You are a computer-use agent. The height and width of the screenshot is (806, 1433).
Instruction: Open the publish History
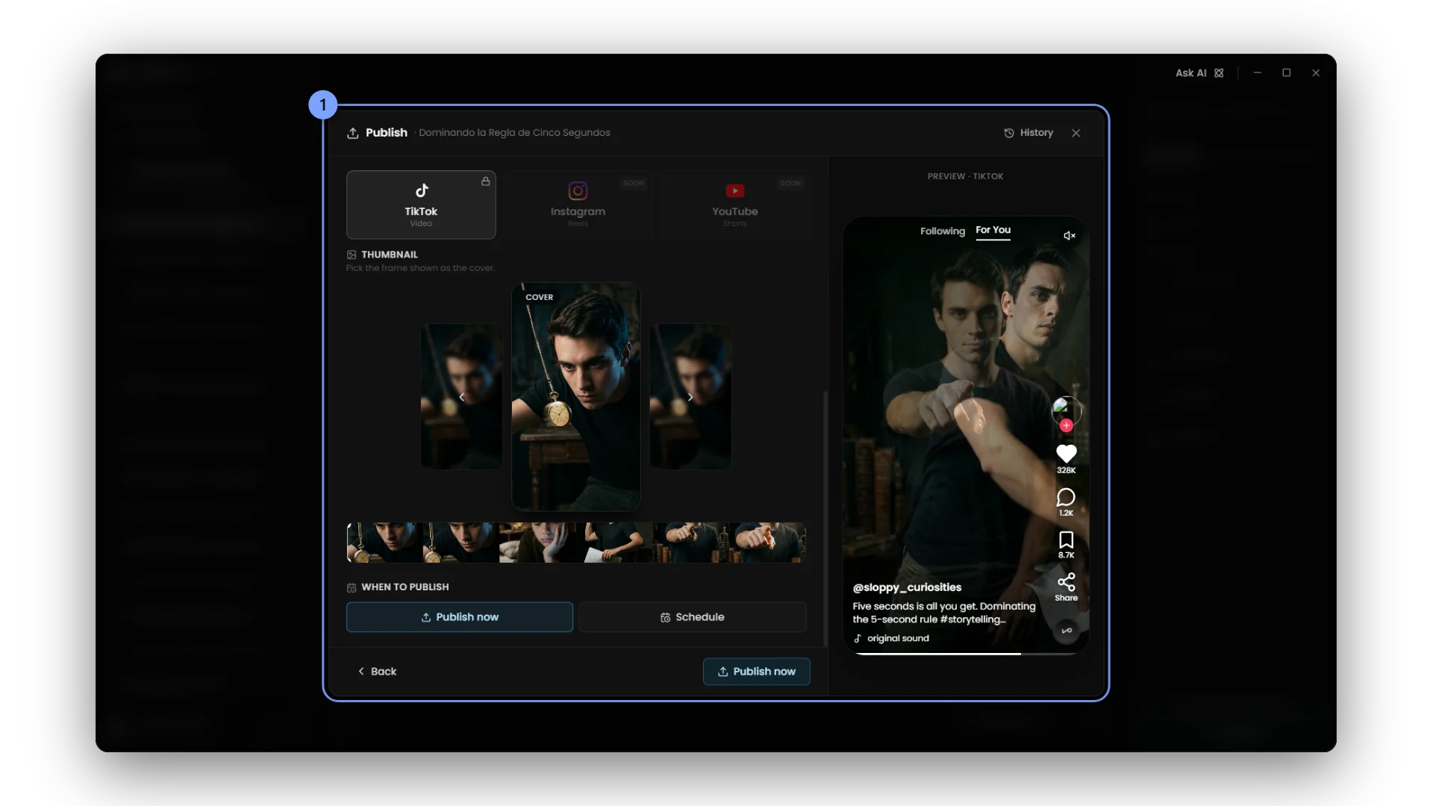point(1028,133)
